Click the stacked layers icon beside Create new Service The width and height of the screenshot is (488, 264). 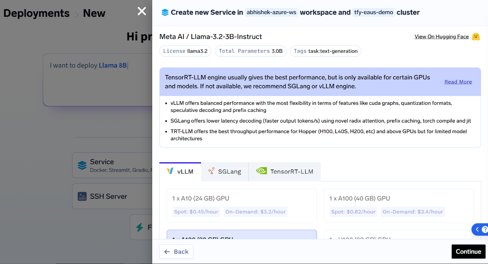[x=165, y=12]
